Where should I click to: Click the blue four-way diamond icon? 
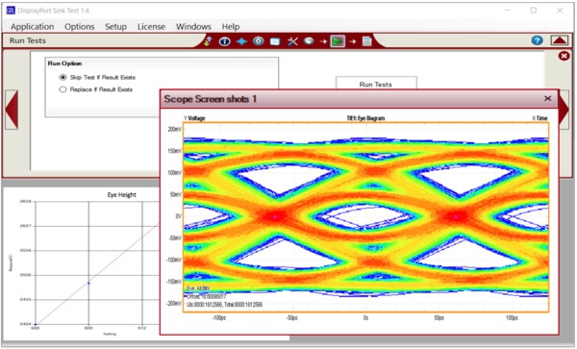pyautogui.click(x=241, y=41)
